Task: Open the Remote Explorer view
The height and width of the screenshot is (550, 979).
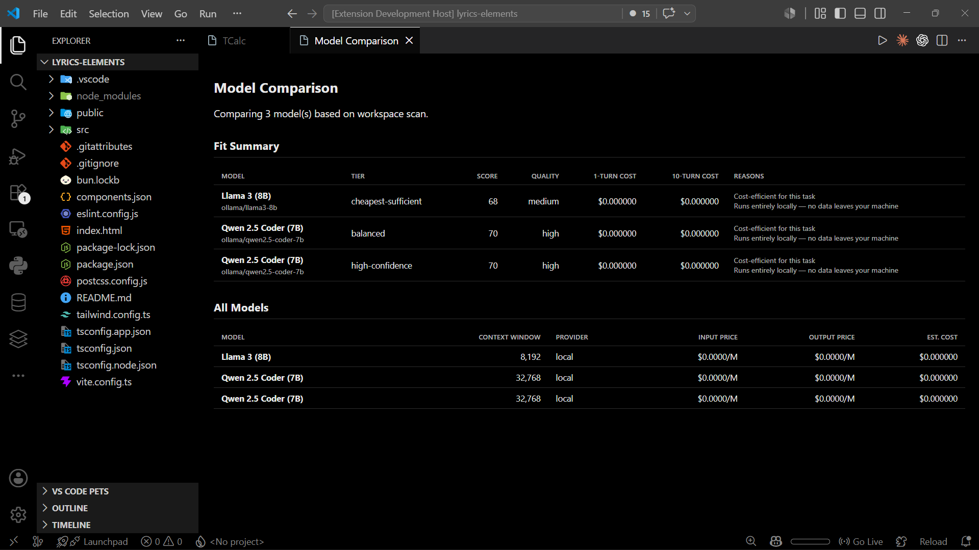Action: (18, 229)
